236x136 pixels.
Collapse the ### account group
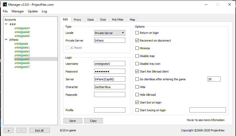6,24
